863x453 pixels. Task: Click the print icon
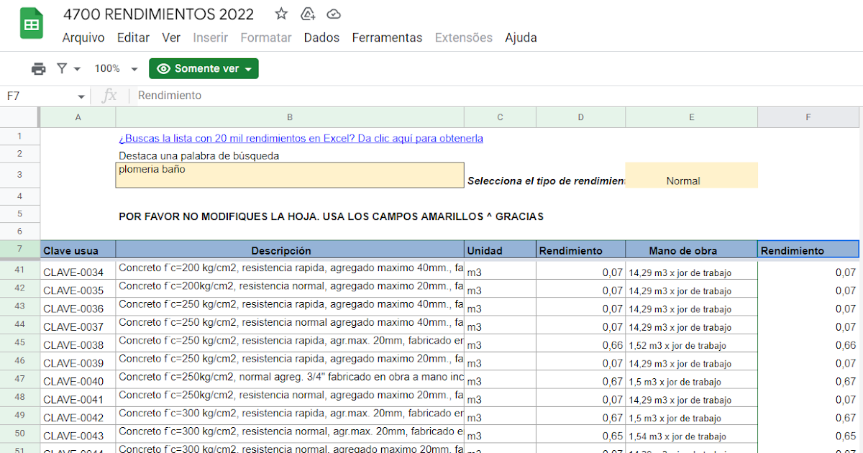coord(38,68)
